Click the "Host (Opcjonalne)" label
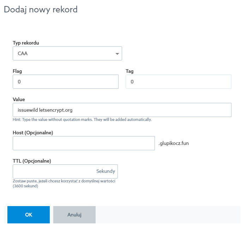Viewport: 241px width, 228px height. [x=33, y=133]
